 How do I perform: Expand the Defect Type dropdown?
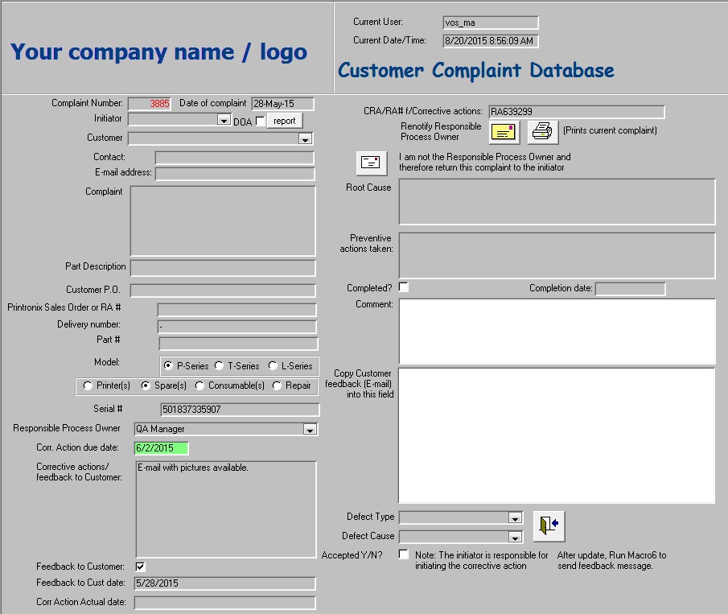[x=515, y=518]
